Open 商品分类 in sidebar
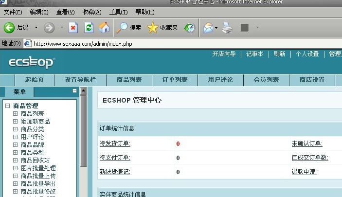 [x=32, y=129]
